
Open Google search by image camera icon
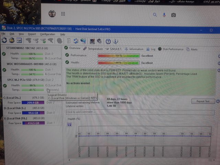pyautogui.click(x=174, y=15)
